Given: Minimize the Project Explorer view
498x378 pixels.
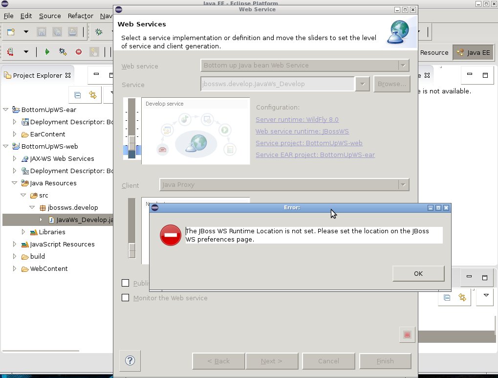Looking at the screenshot, I should pyautogui.click(x=96, y=74).
